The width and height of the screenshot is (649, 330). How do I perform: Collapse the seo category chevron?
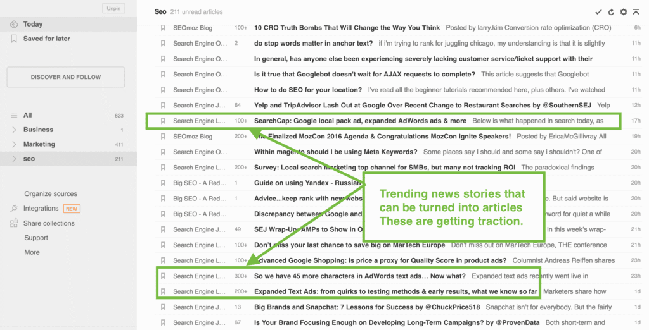tap(14, 159)
